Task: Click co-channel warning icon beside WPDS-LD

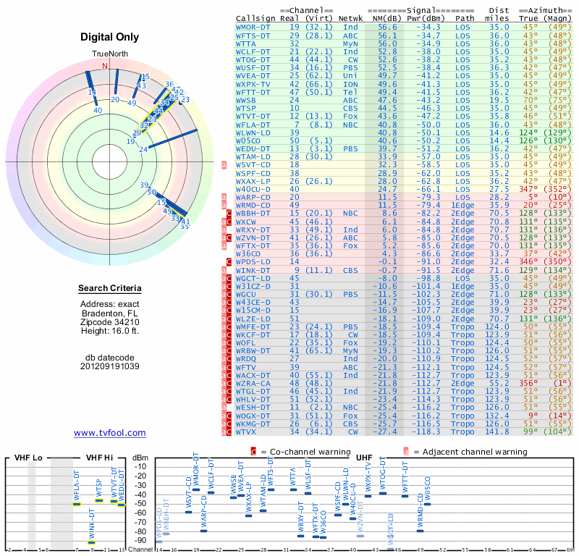Action: (x=229, y=262)
